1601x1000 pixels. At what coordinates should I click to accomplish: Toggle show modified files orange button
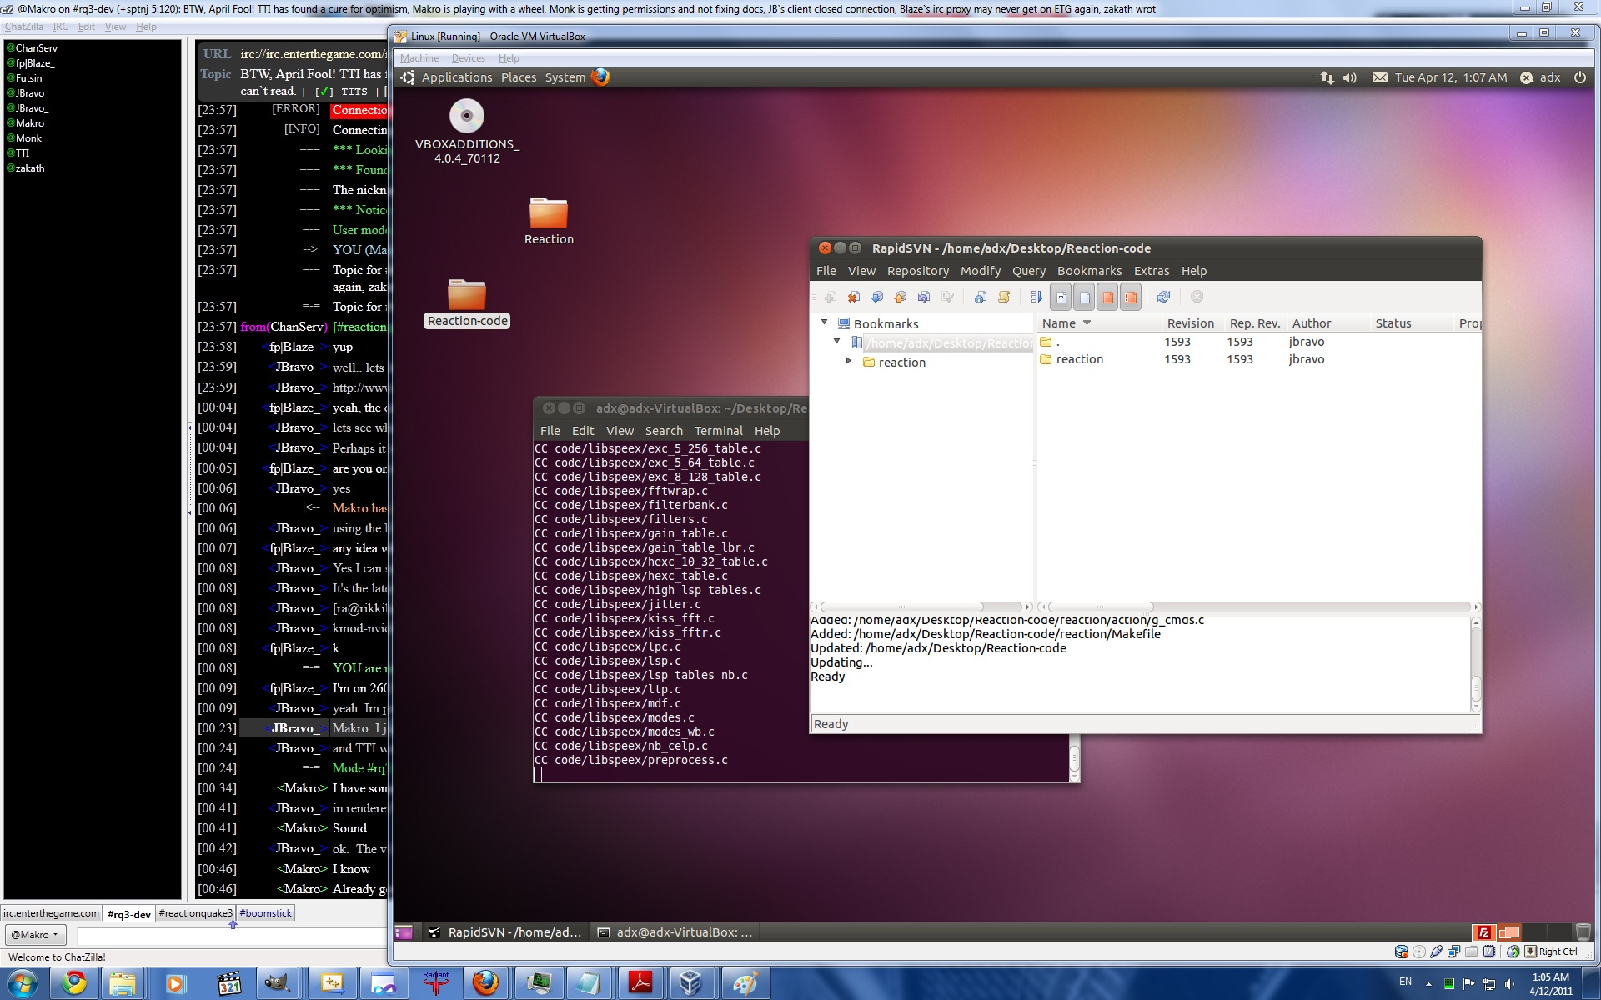click(x=1107, y=297)
